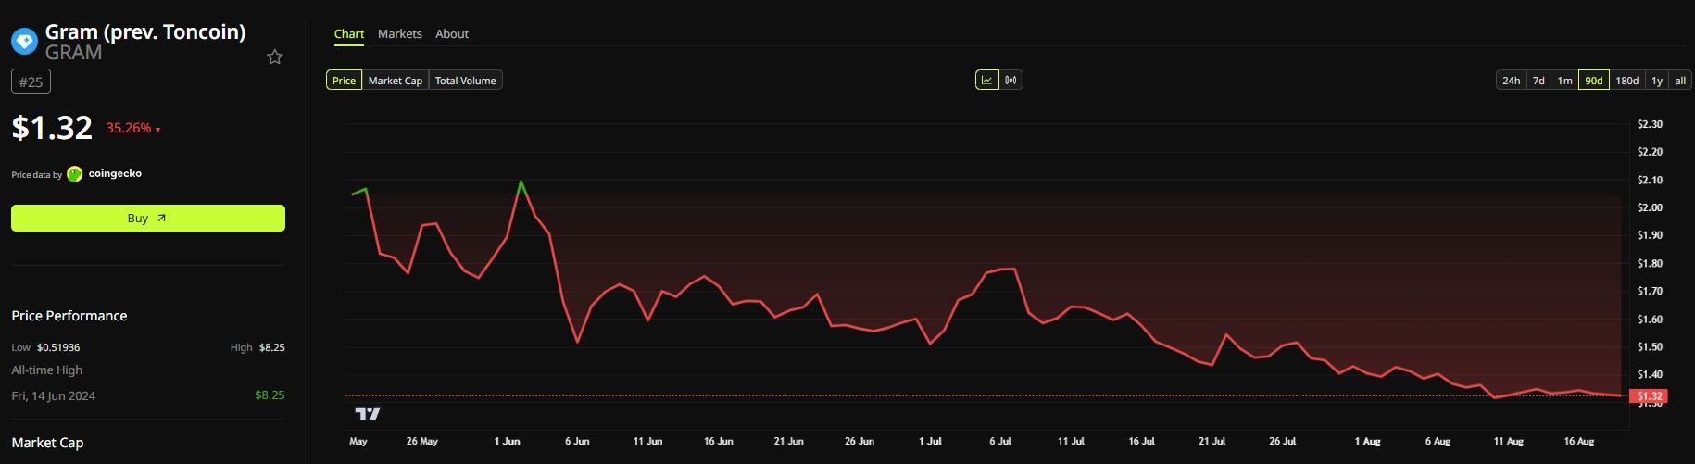Click the Price Performance heading

(x=69, y=316)
